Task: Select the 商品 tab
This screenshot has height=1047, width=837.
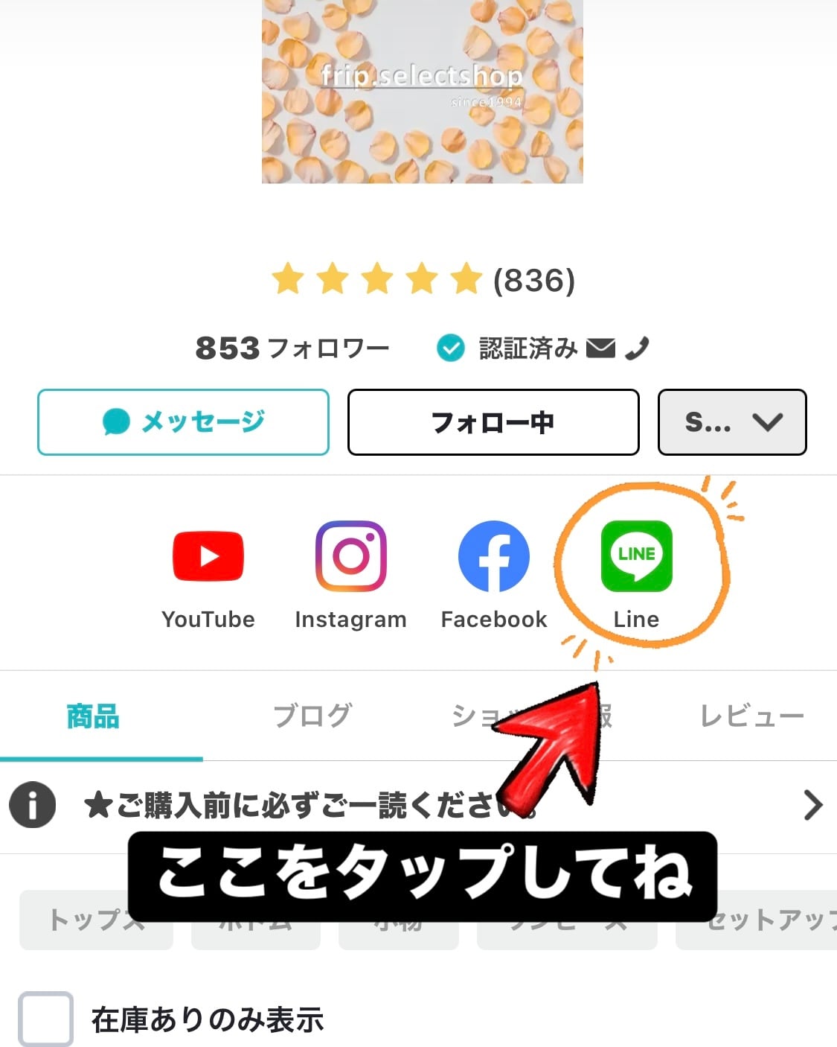Action: click(x=93, y=716)
